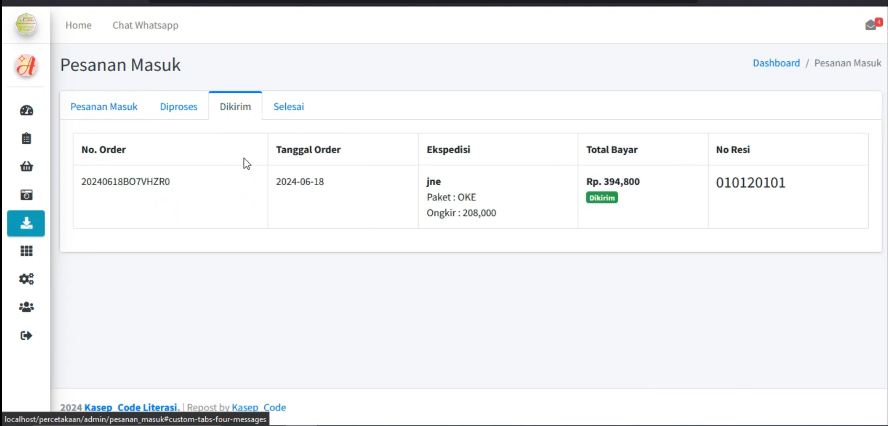The width and height of the screenshot is (888, 426).
Task: Click order number 20240618BO7VHZR0
Action: click(x=126, y=181)
